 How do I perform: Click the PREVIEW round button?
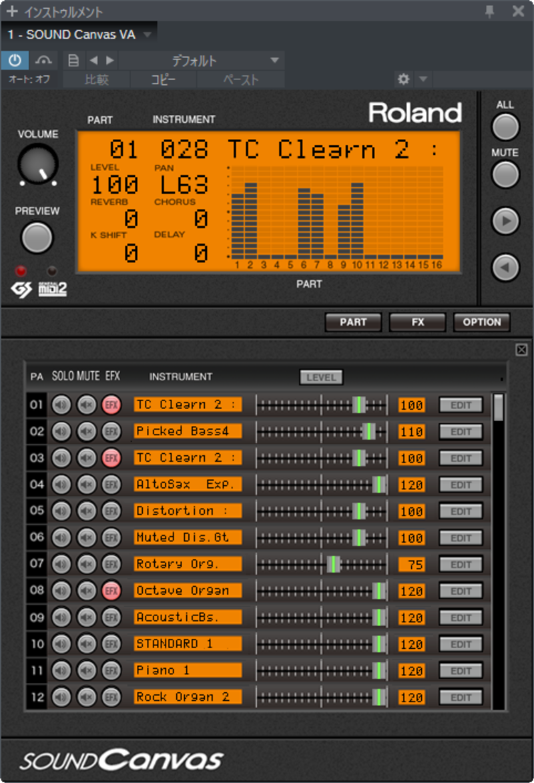(37, 238)
